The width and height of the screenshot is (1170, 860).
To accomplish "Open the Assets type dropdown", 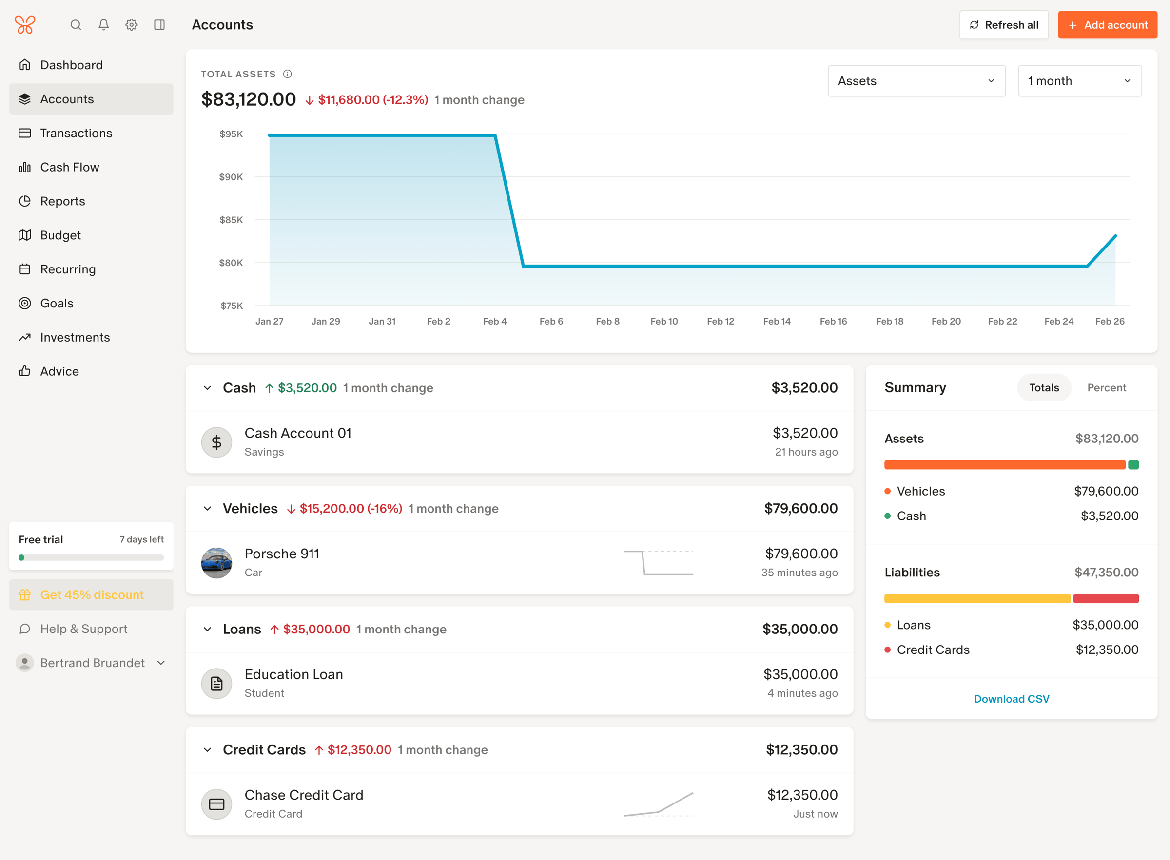I will [916, 81].
